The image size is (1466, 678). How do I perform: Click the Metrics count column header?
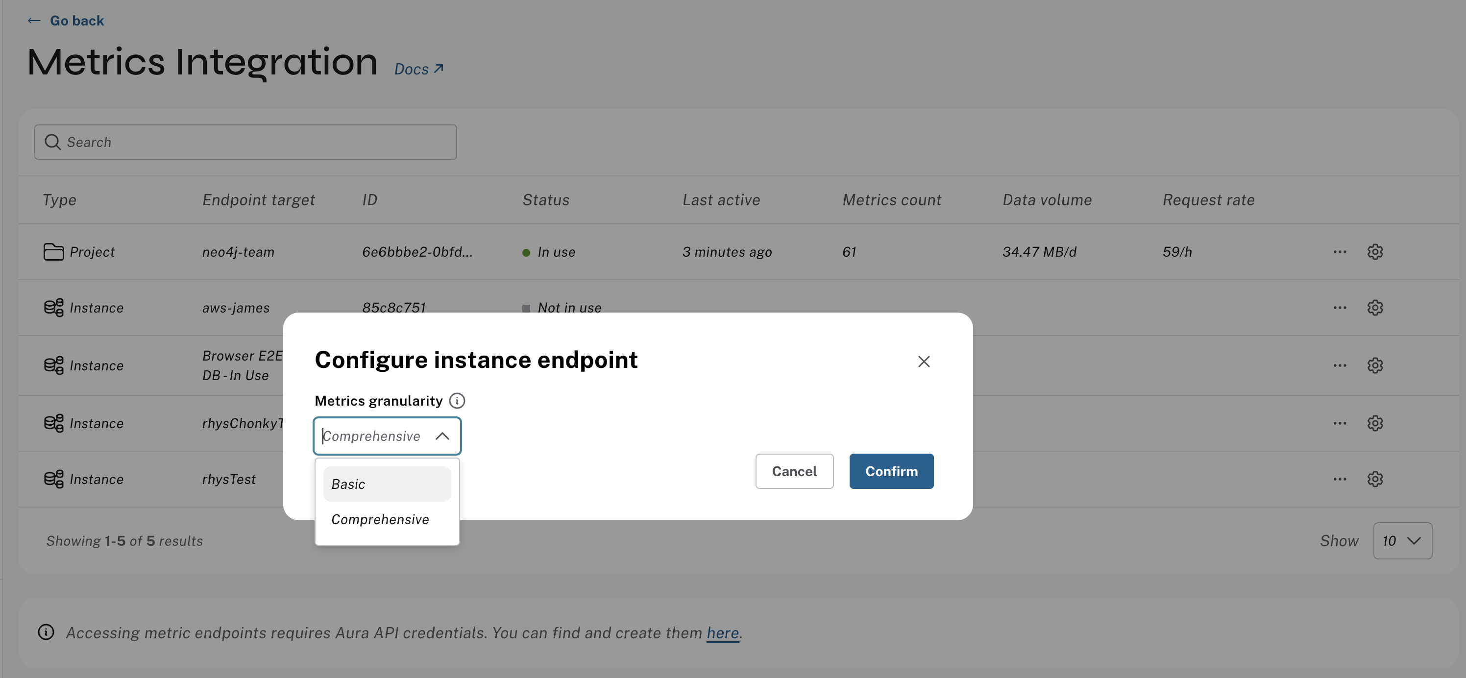(x=892, y=200)
